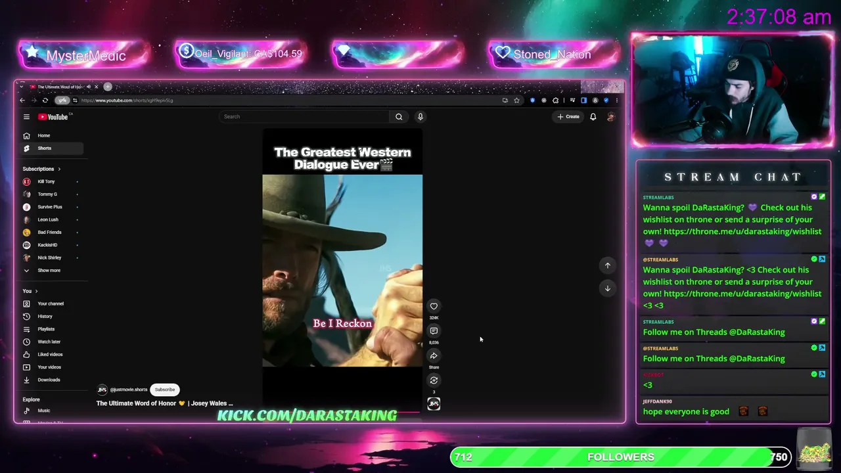
Task: Open Your channel
Action: (x=51, y=304)
